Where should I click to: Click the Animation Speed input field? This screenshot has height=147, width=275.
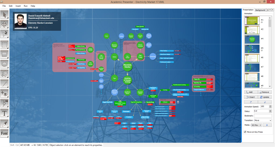(x=265, y=106)
